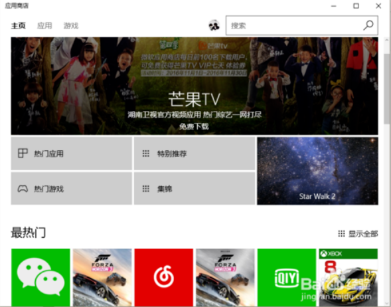Open the NetEase Cloud Music tile

[x=164, y=278]
